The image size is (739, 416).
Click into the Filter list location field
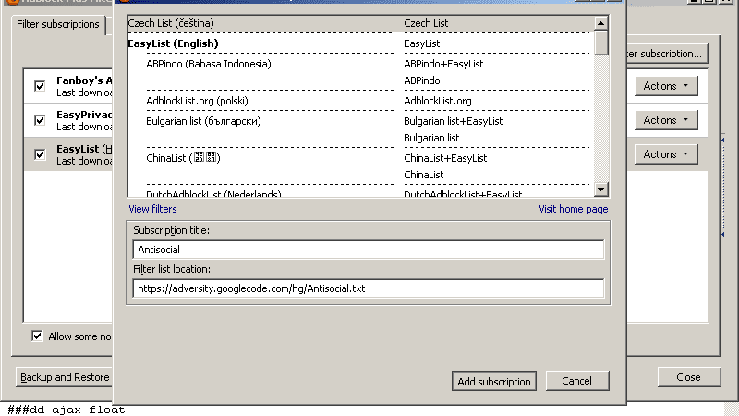368,288
